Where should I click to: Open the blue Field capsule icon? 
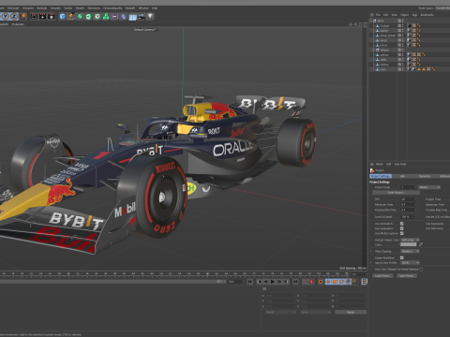point(124,17)
